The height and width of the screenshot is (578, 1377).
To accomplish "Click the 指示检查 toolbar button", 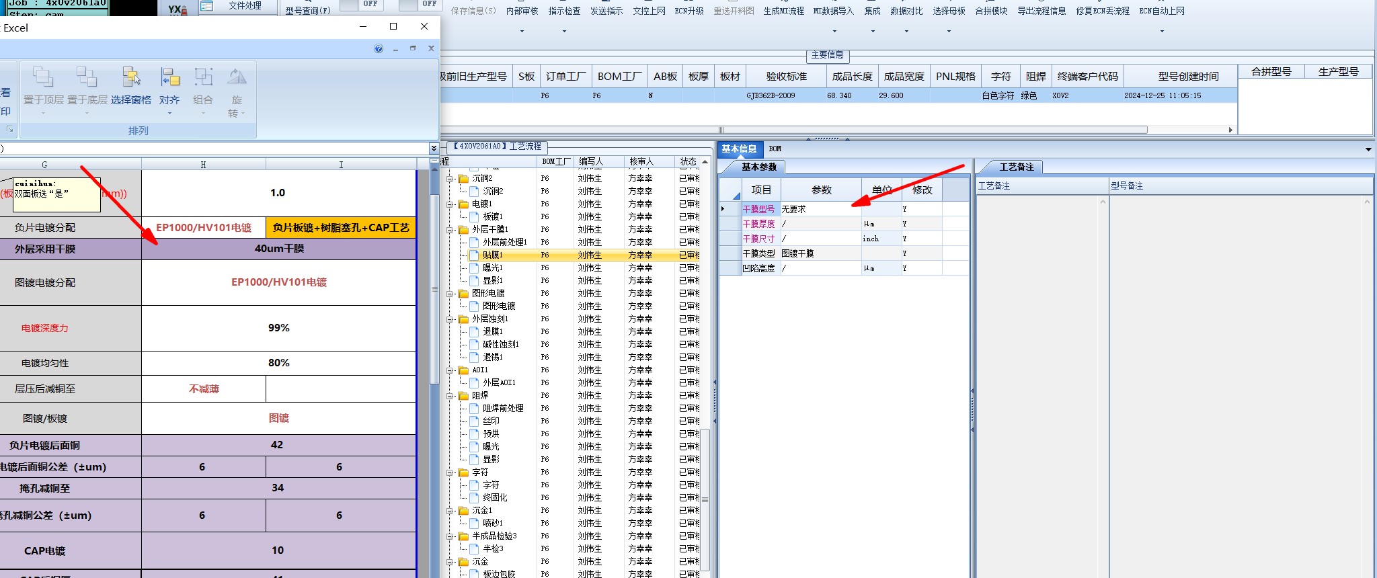I will (564, 11).
